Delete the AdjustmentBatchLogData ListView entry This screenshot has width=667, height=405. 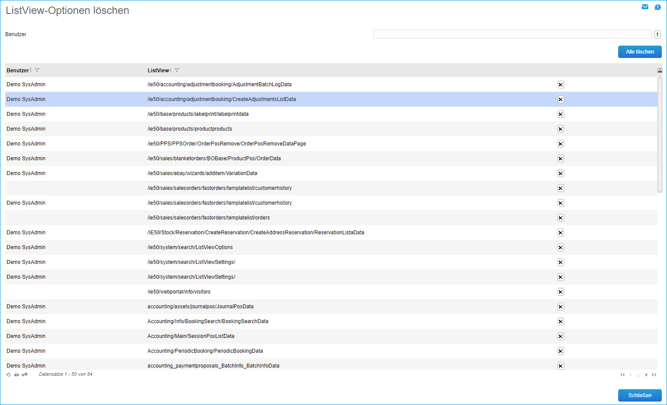[561, 84]
